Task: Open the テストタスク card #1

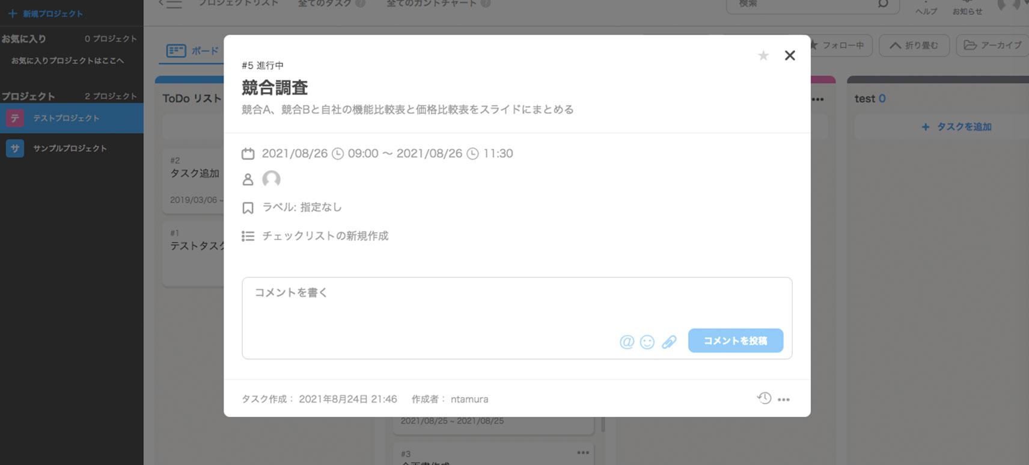Action: click(194, 253)
